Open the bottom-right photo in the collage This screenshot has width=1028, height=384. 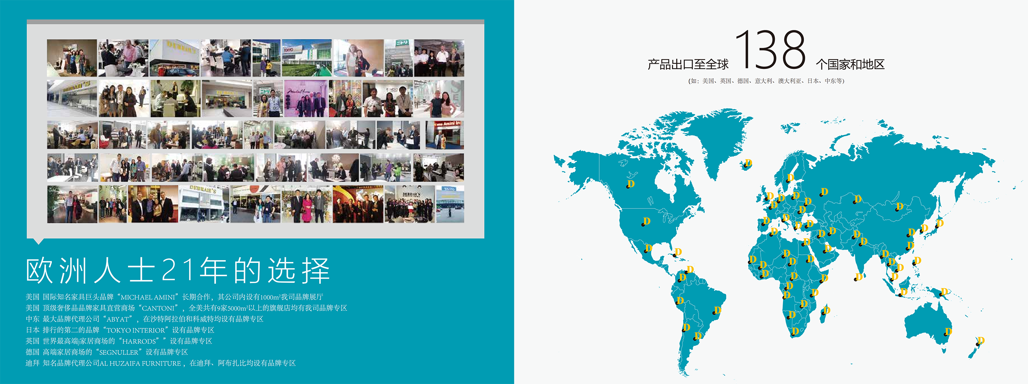[x=450, y=204]
